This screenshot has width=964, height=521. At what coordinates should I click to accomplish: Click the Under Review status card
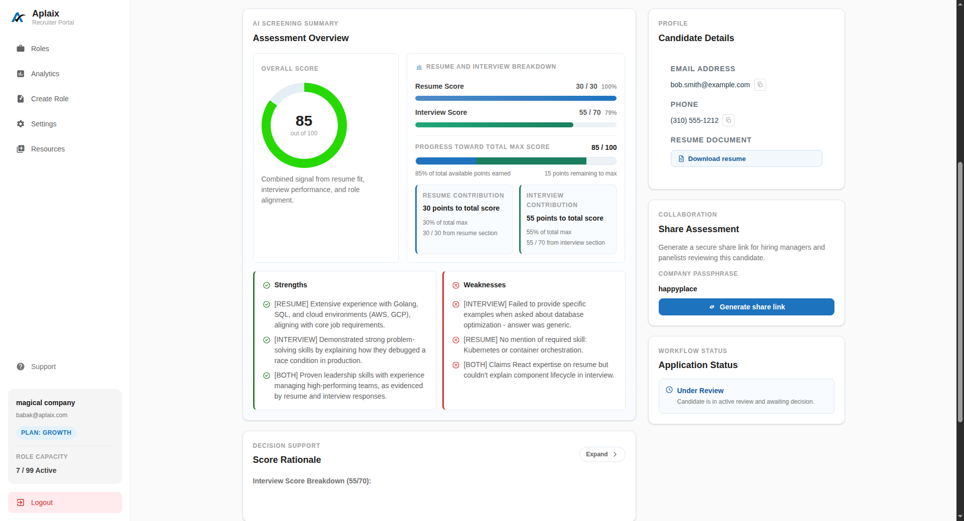click(746, 396)
